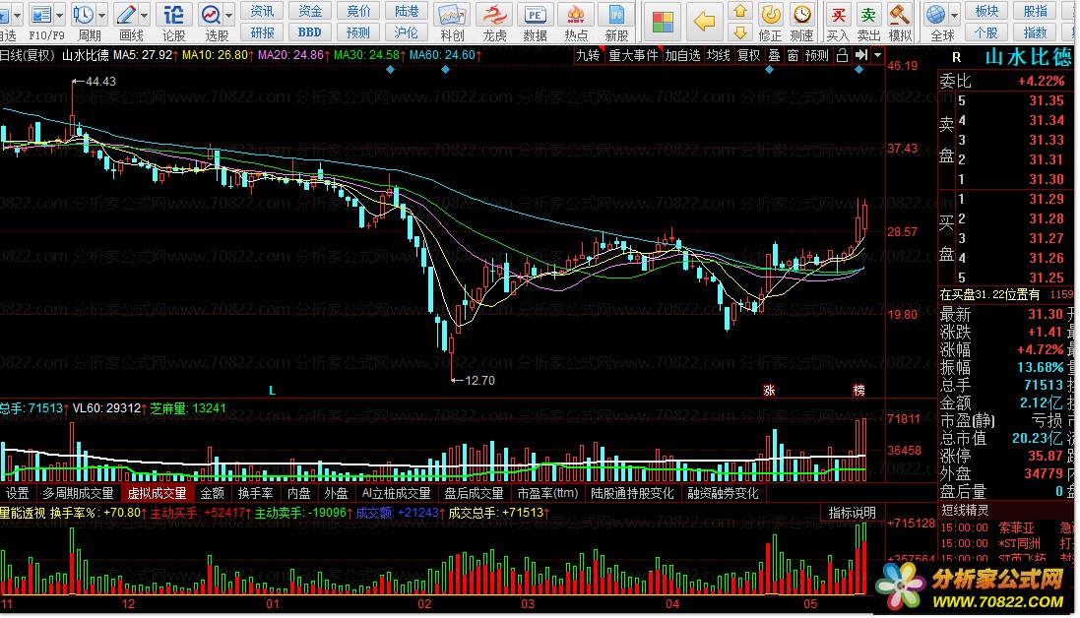The height and width of the screenshot is (618, 1080).
Task: Switch to the 虚拟成交量 tab
Action: (x=158, y=493)
